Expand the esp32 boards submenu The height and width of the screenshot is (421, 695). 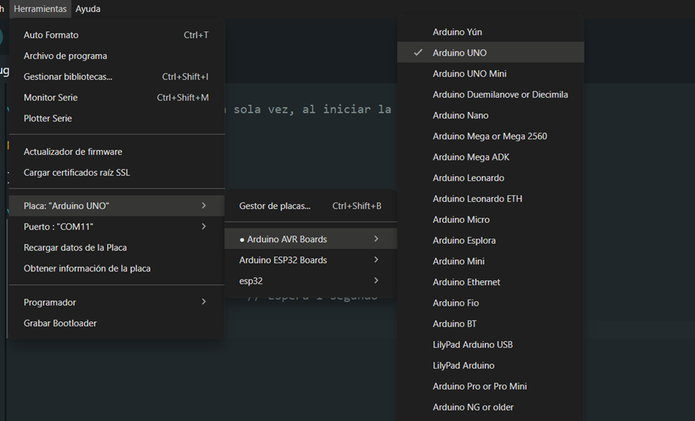tap(311, 280)
